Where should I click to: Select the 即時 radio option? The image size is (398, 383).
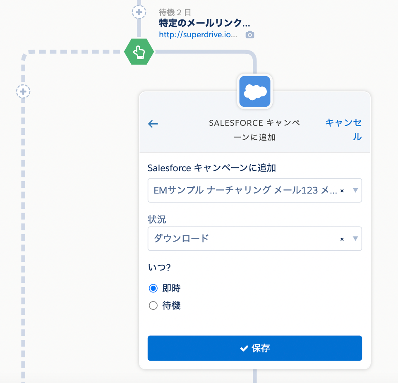point(153,288)
